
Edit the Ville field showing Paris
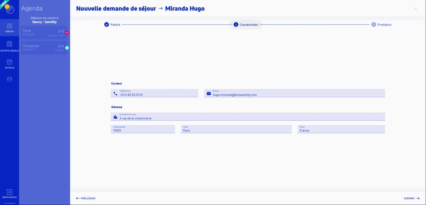pos(236,129)
